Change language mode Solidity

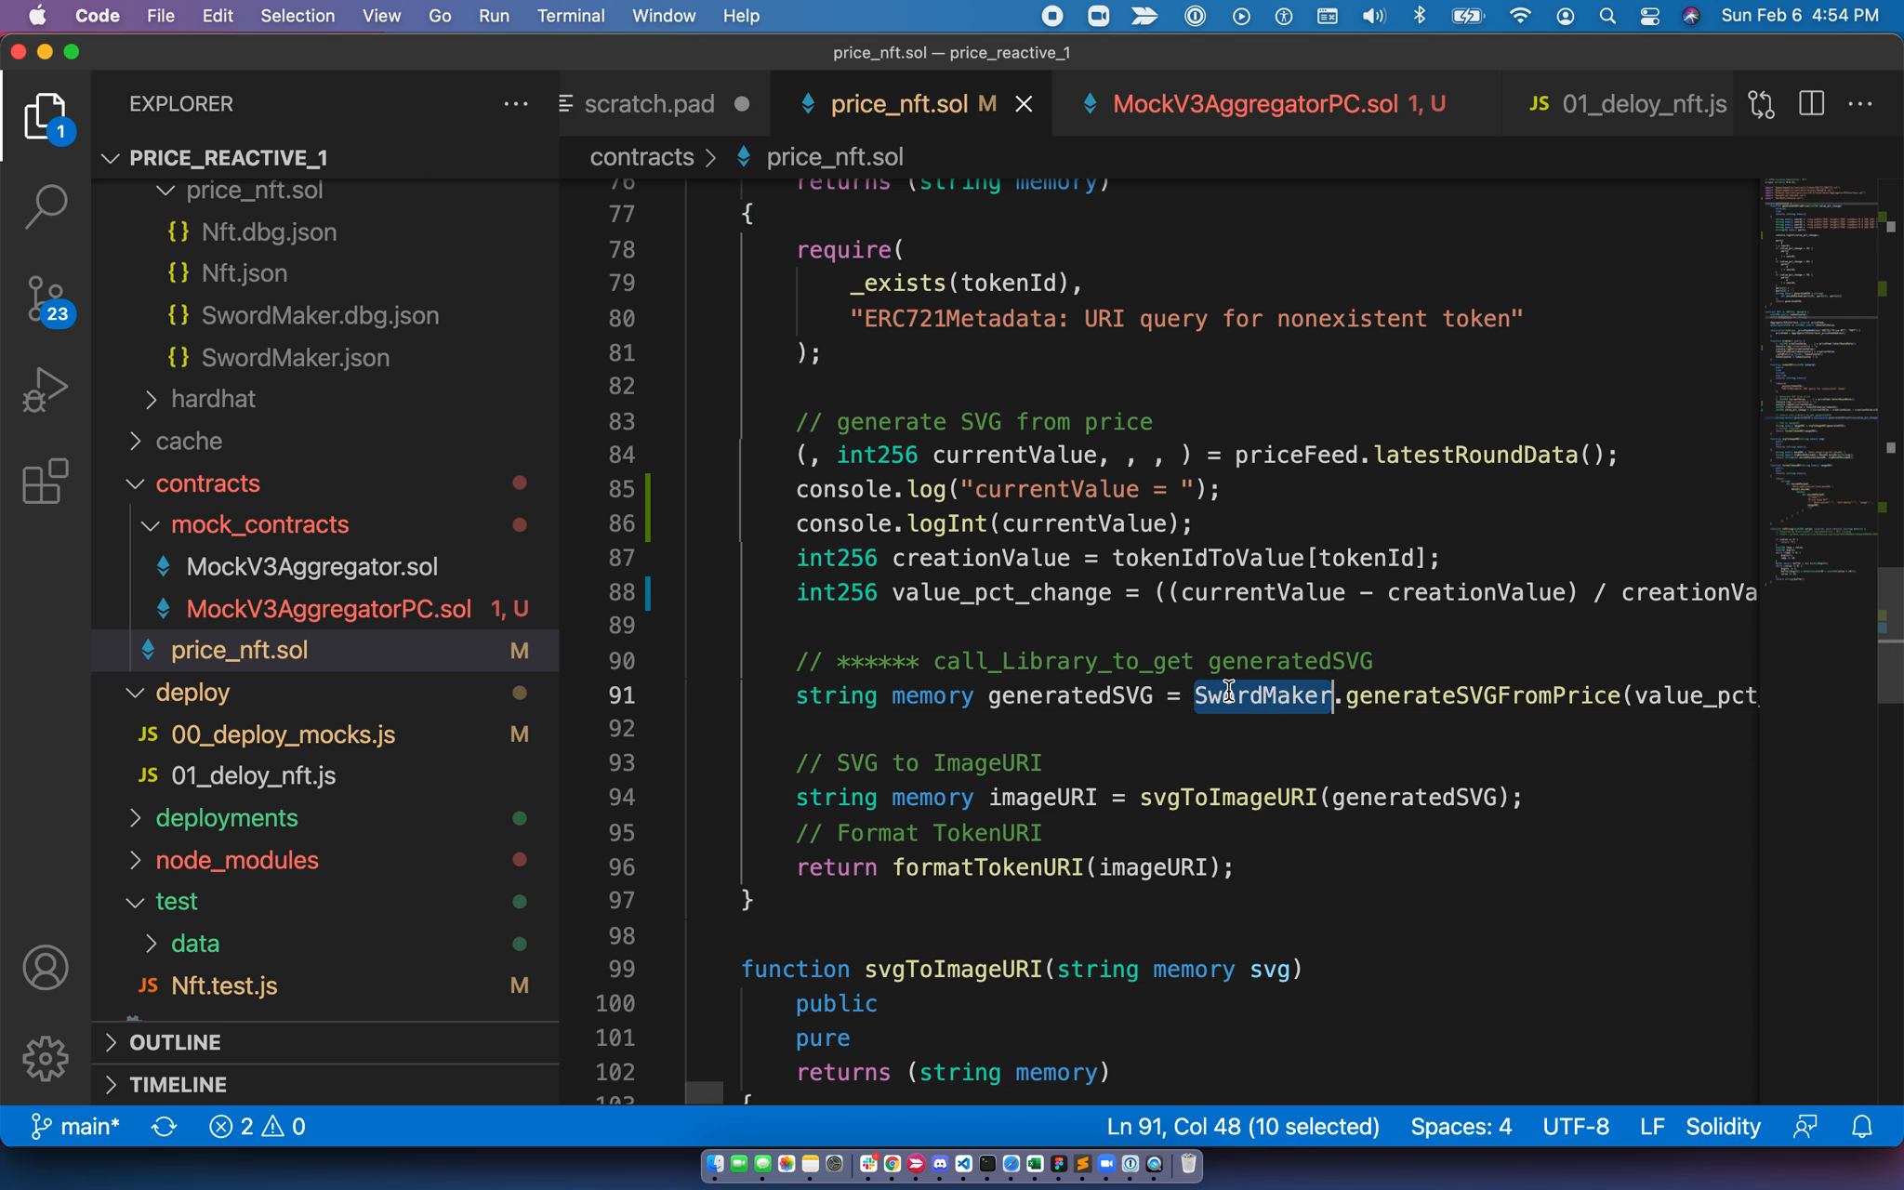click(x=1723, y=1127)
